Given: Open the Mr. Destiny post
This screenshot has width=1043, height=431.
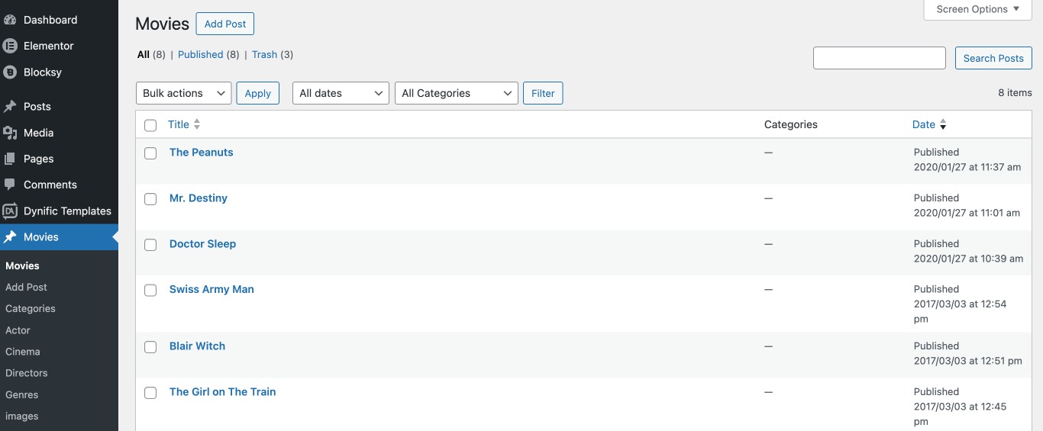Looking at the screenshot, I should pos(199,198).
